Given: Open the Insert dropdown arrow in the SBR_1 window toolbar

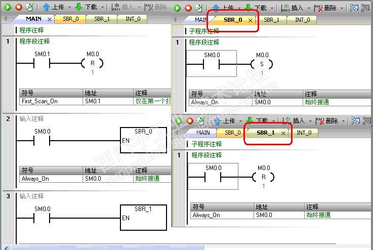Looking at the screenshot, I should (x=310, y=121).
